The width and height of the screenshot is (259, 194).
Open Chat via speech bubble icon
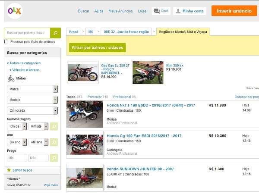[x=157, y=11]
